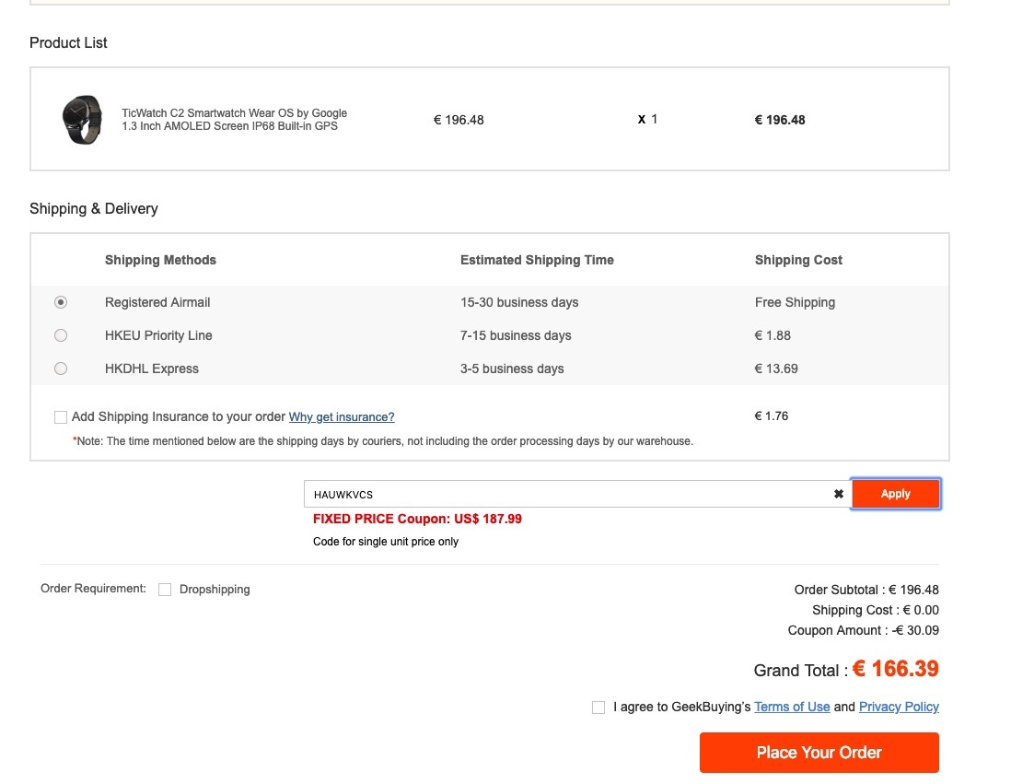Open the 'Why get insurance?' link

pyautogui.click(x=342, y=416)
